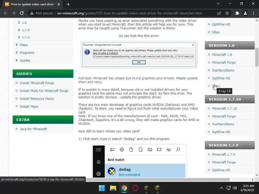Open OptiFine HD under Version 1.7.9
The width and height of the screenshot is (259, 194).
point(221,170)
